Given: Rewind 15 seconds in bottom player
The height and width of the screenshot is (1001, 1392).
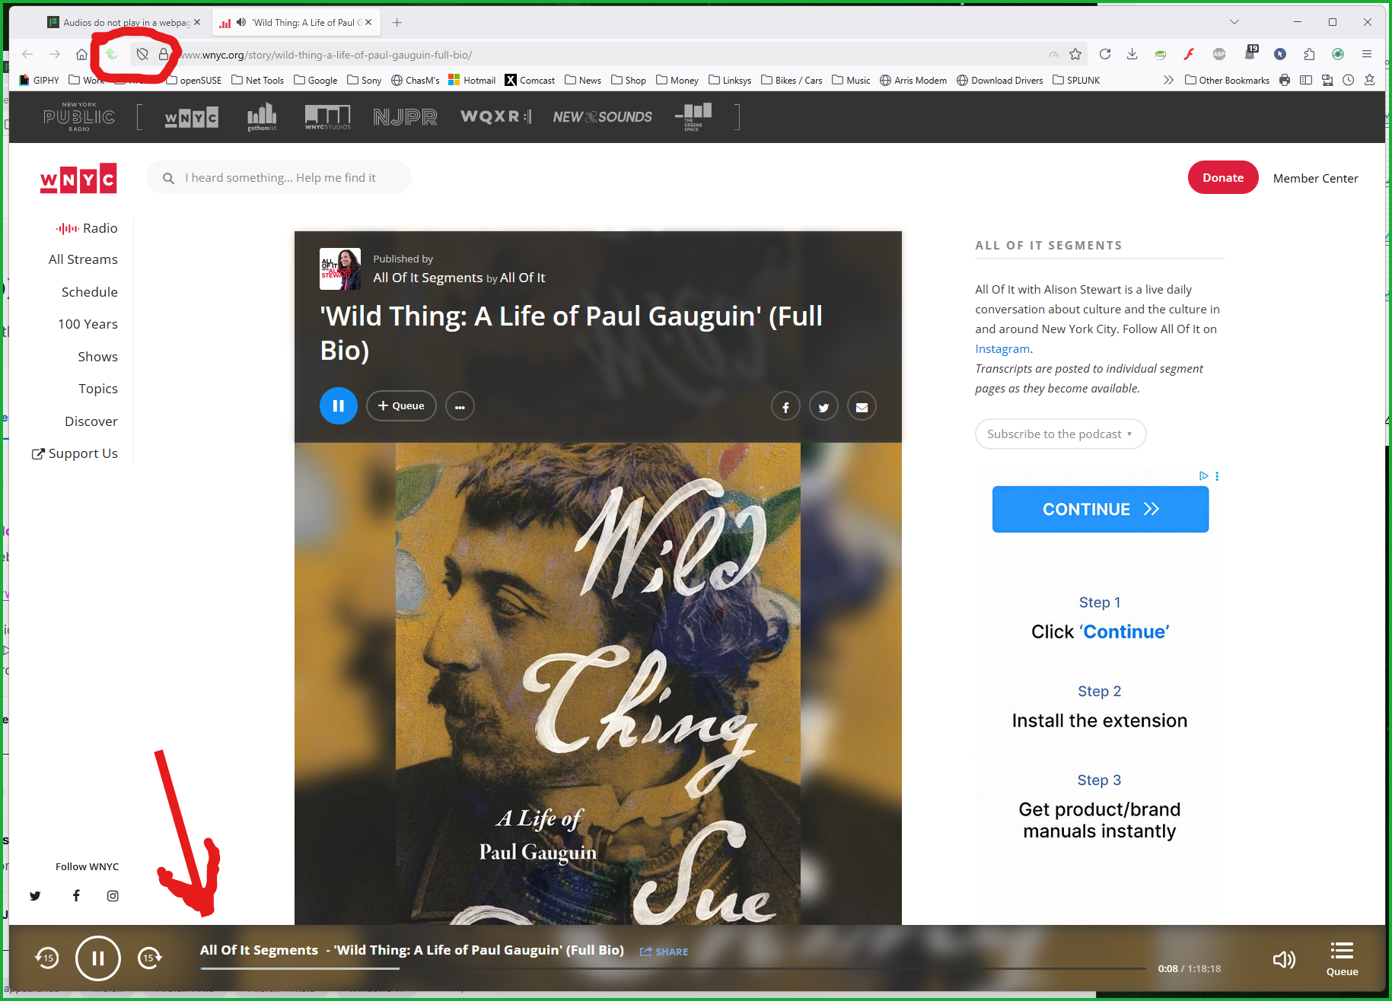Looking at the screenshot, I should (47, 958).
